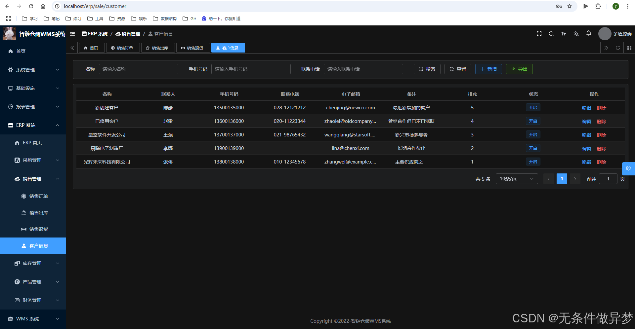Collapse 销售管理 submenu

[33, 179]
